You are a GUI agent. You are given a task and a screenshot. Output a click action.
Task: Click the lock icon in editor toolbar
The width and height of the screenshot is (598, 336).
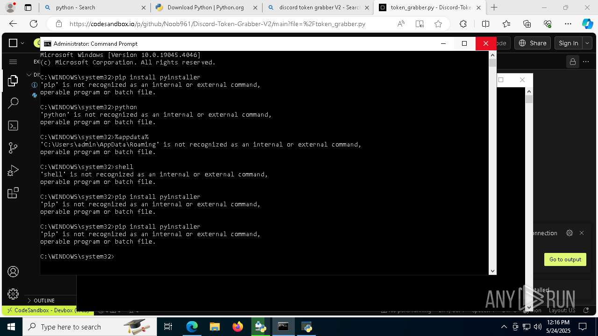(572, 62)
